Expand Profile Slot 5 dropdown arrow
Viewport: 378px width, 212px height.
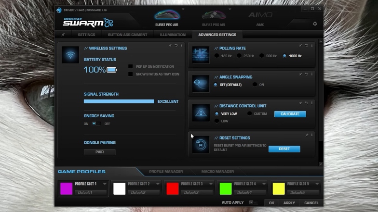point(317,184)
